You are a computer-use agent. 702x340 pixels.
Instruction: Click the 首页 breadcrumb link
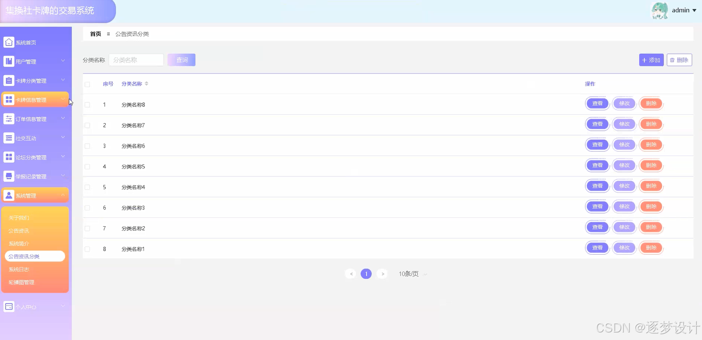point(96,34)
